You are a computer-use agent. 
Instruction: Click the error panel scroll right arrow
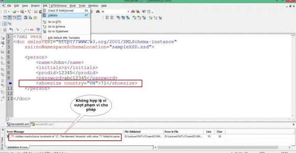tap(289, 147)
